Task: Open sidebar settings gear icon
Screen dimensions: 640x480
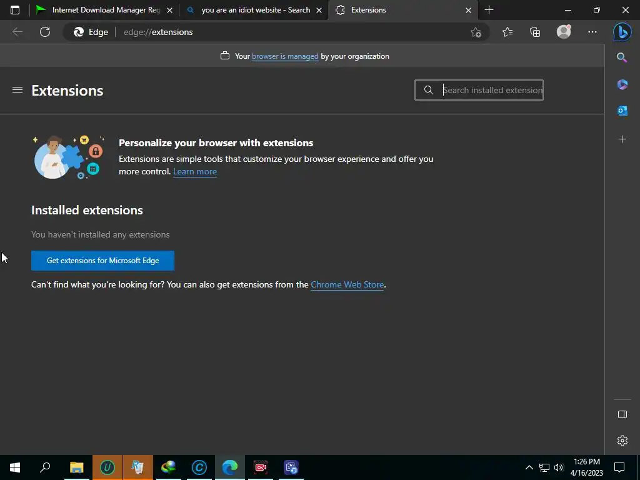Action: (x=622, y=441)
